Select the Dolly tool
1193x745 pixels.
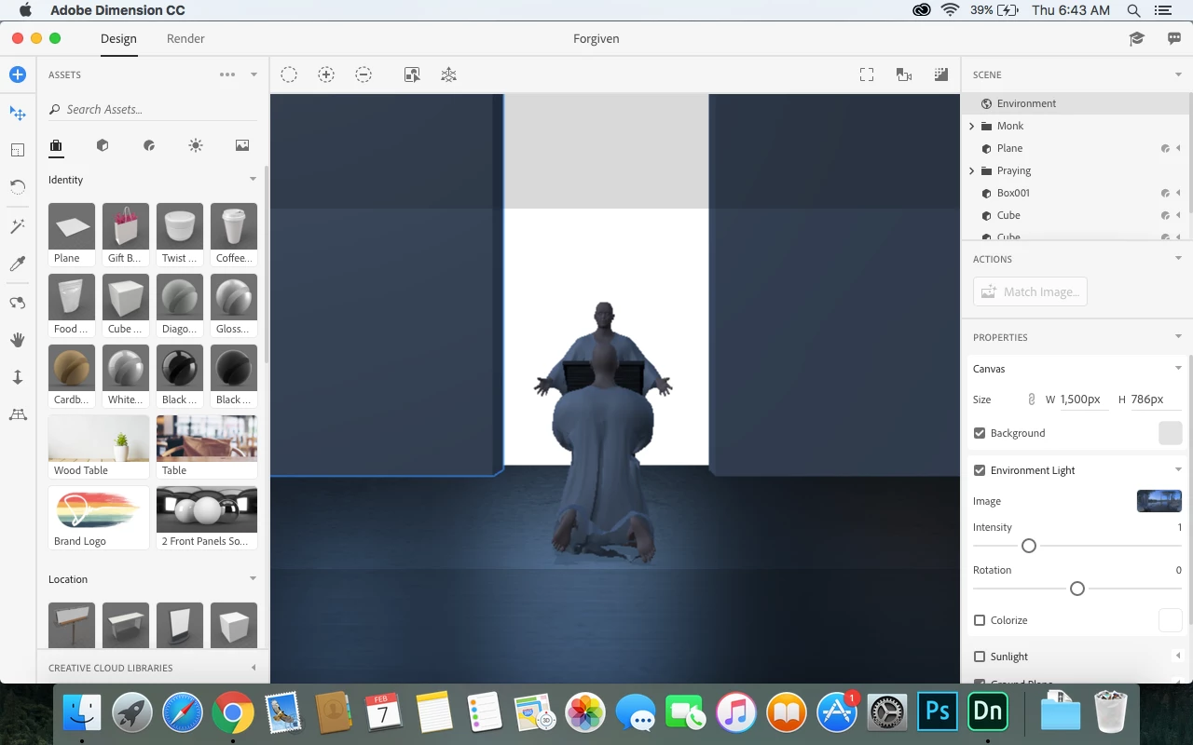click(x=18, y=377)
